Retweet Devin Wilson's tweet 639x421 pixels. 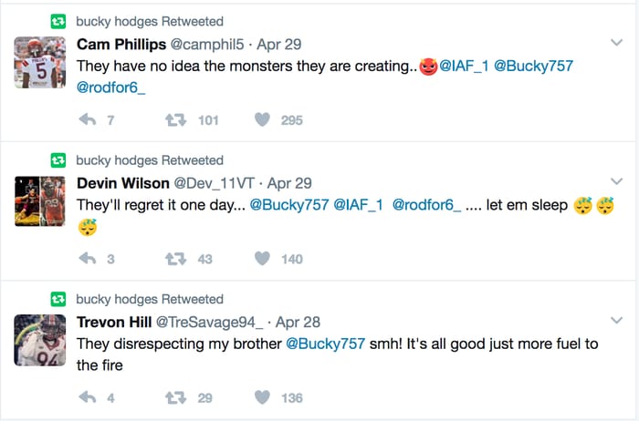point(173,259)
